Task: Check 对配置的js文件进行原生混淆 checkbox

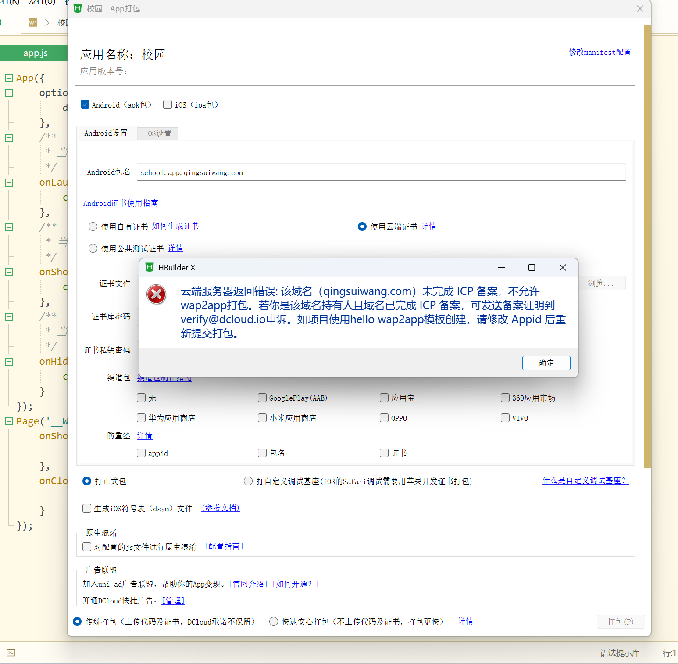Action: click(x=87, y=547)
